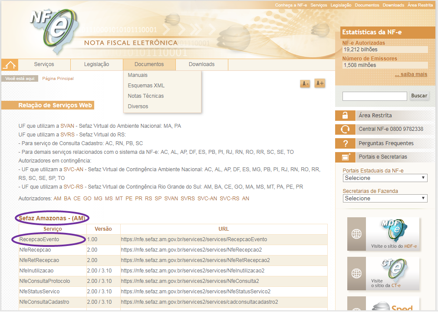Screen dimensions: 438x312
Task: Select Esquemas XML from submenu
Action: pyautogui.click(x=146, y=86)
